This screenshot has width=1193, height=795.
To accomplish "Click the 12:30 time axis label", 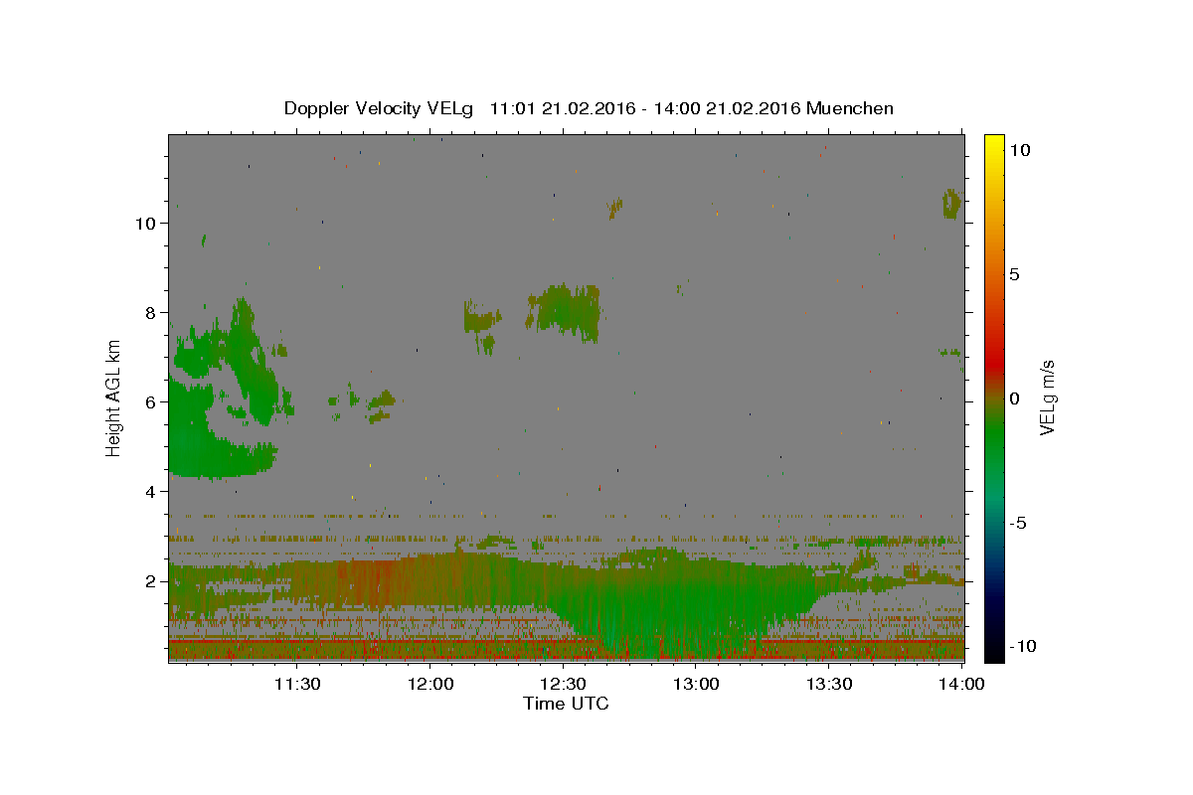I will coord(564,684).
